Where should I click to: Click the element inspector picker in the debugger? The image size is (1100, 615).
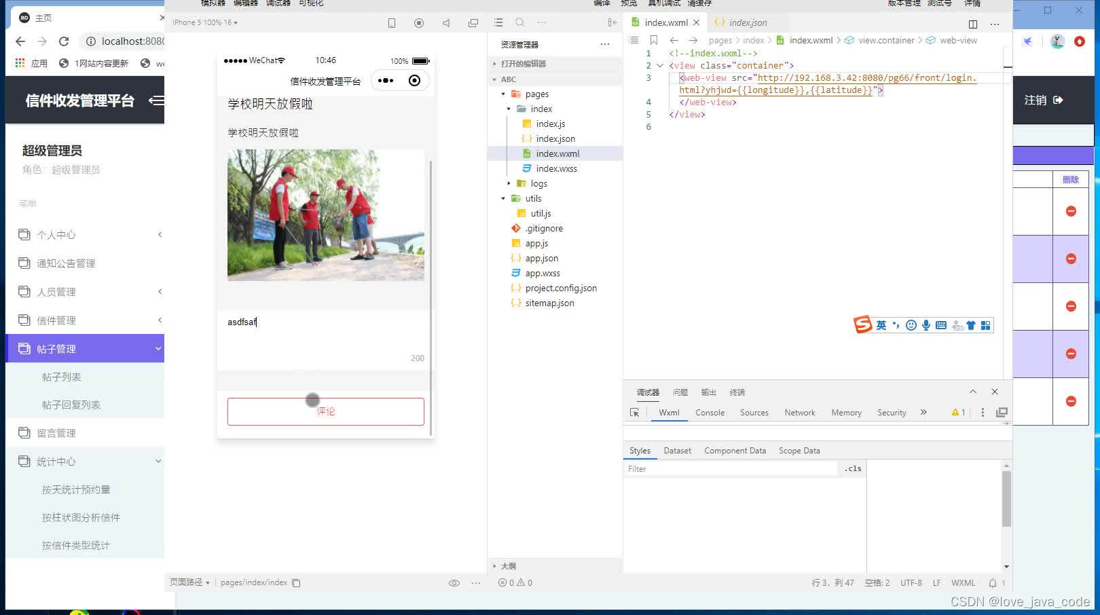(x=635, y=413)
